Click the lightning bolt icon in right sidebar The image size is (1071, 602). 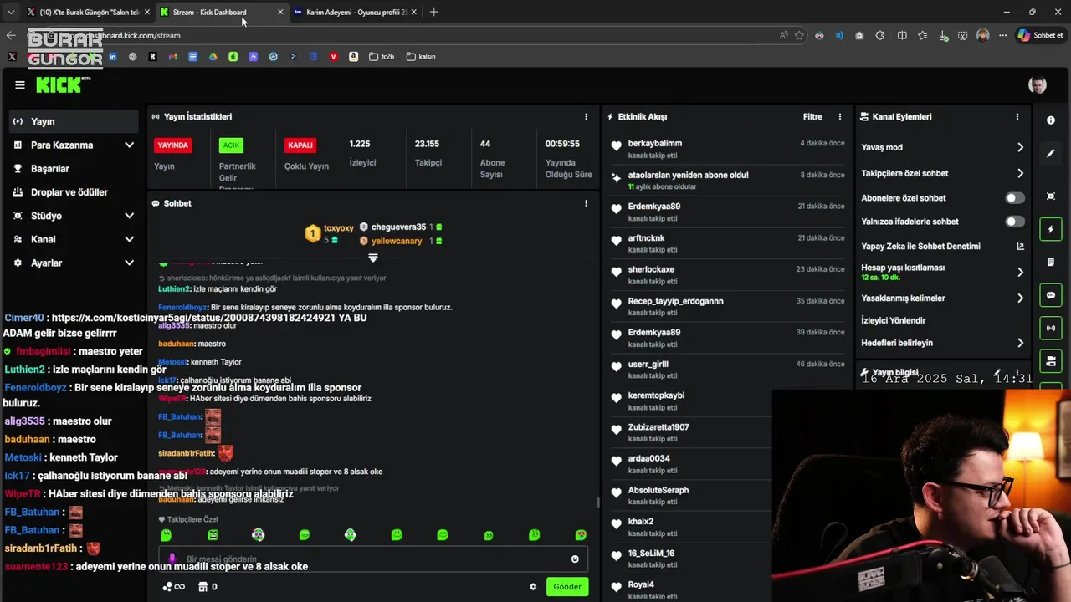pyautogui.click(x=1051, y=229)
